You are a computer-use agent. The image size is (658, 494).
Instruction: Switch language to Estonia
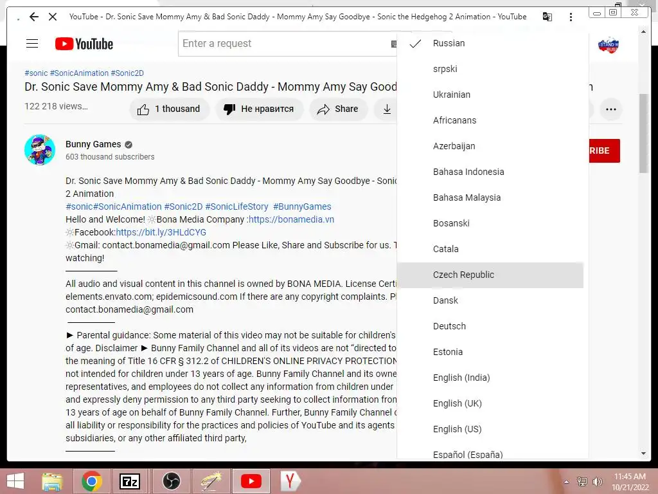490,352
